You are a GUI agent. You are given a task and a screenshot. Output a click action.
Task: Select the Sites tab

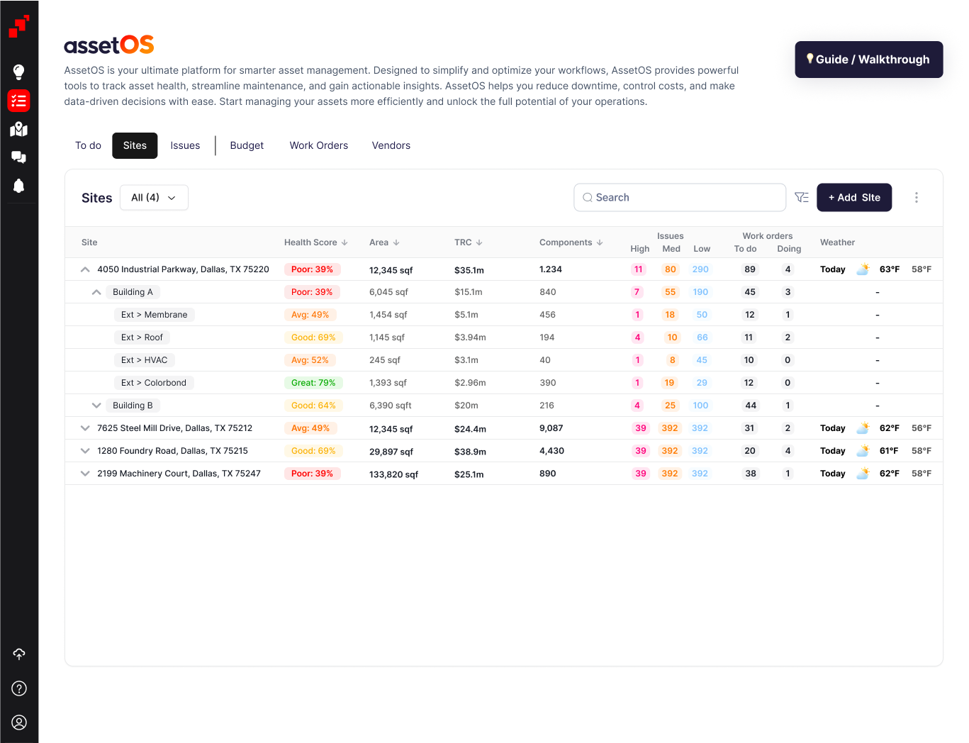135,145
